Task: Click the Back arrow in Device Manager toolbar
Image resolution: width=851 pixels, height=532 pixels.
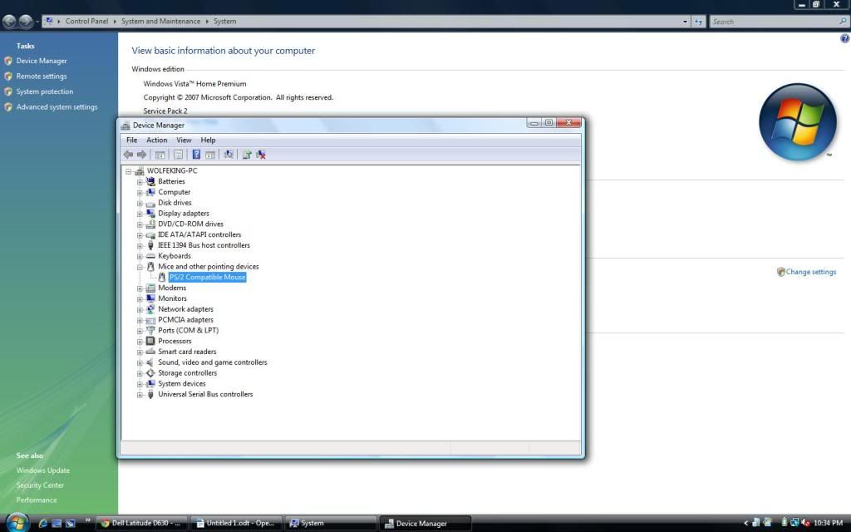Action: [x=128, y=155]
